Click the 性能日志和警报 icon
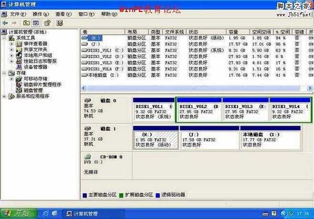Screen dimensions: 314x219 click(x=19, y=61)
